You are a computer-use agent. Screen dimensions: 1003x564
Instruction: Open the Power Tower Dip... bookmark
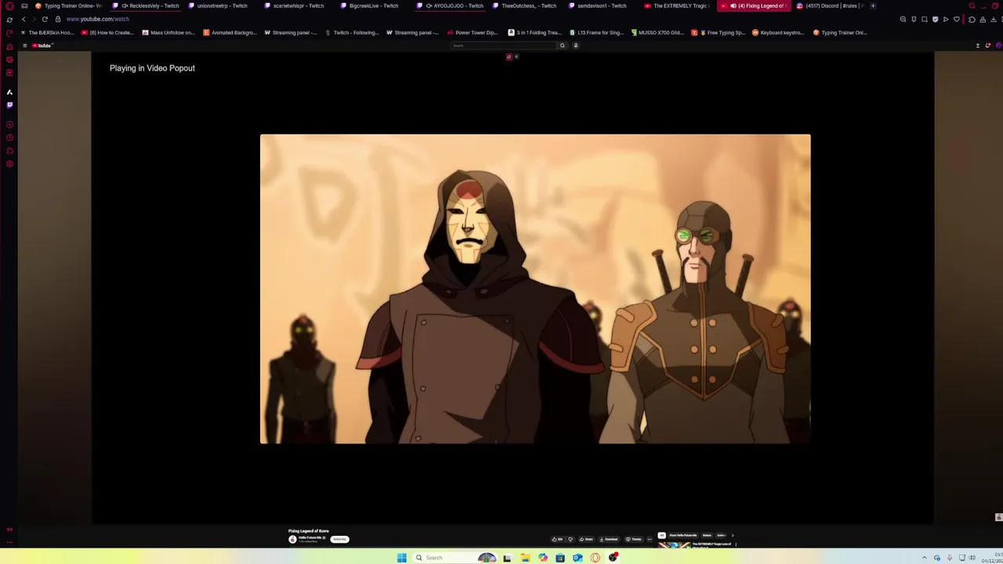[x=473, y=33]
